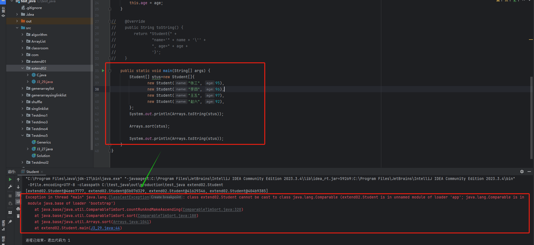Open ClassCastException link in console
Image resolution: width=534 pixels, height=245 pixels.
(x=129, y=197)
